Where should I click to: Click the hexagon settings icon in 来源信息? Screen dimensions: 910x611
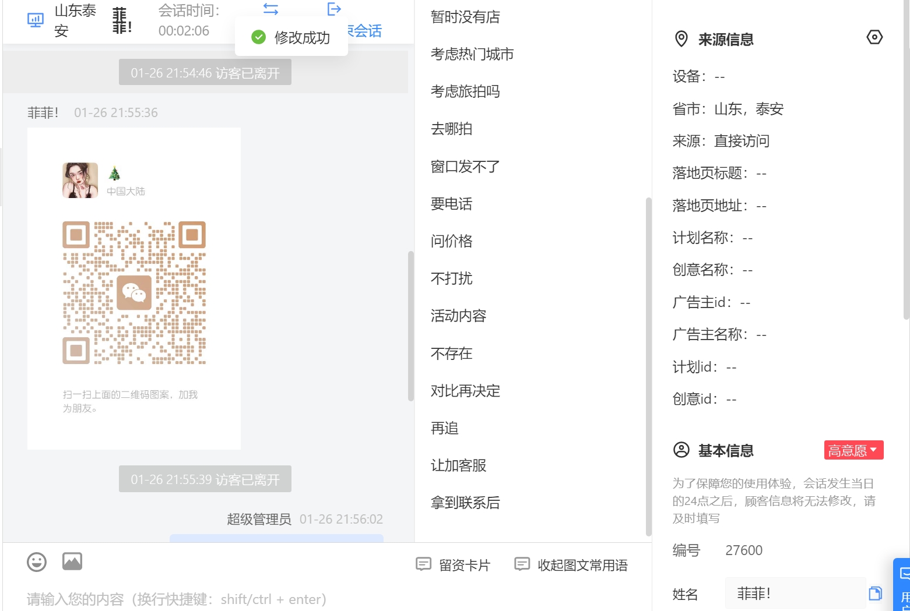point(874,37)
